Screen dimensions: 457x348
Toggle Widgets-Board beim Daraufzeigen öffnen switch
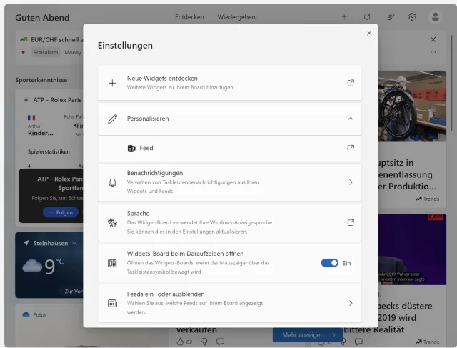pyautogui.click(x=329, y=263)
